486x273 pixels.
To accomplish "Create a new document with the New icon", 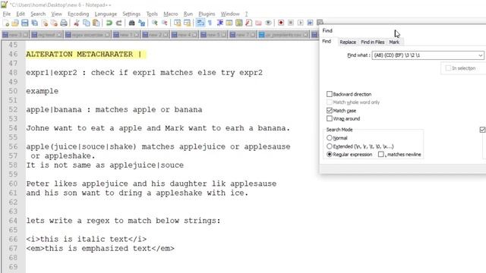I will coord(6,23).
